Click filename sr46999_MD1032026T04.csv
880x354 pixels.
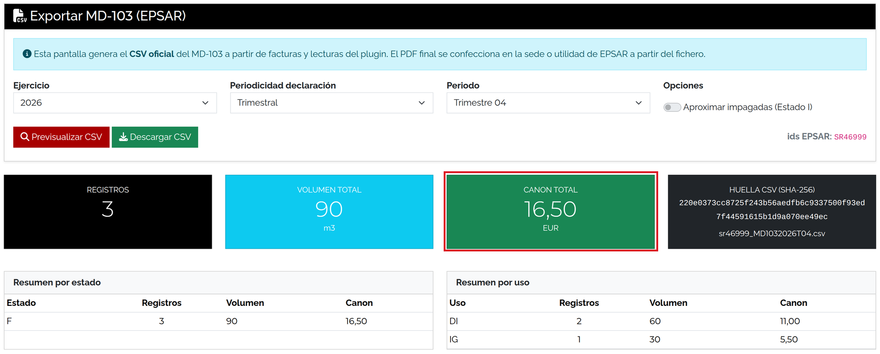pos(772,234)
